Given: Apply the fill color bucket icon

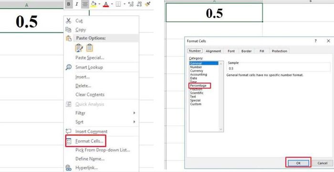Looking at the screenshot, I should [94, 4].
